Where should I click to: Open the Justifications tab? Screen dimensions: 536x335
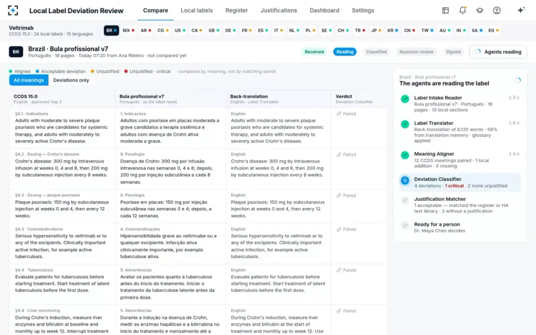[279, 10]
